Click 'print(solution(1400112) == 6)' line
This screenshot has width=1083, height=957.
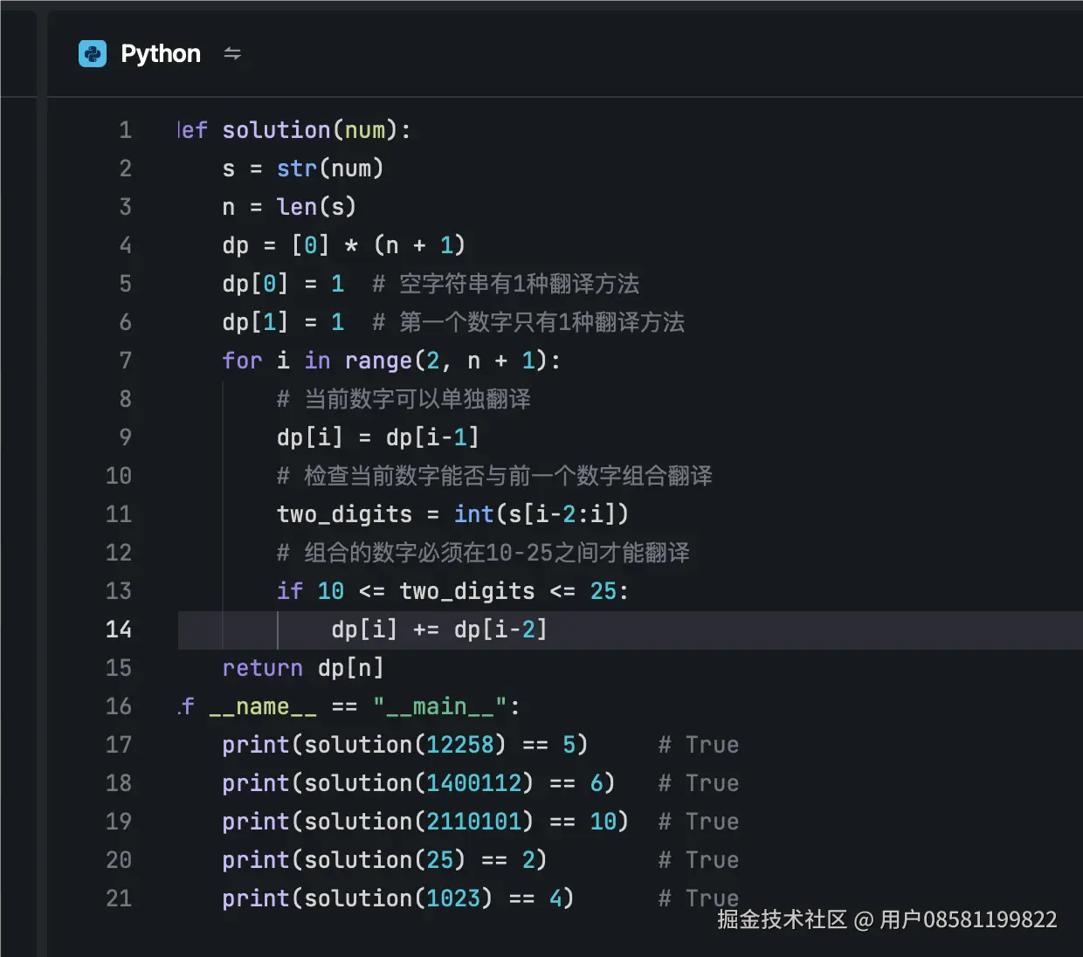coord(418,783)
